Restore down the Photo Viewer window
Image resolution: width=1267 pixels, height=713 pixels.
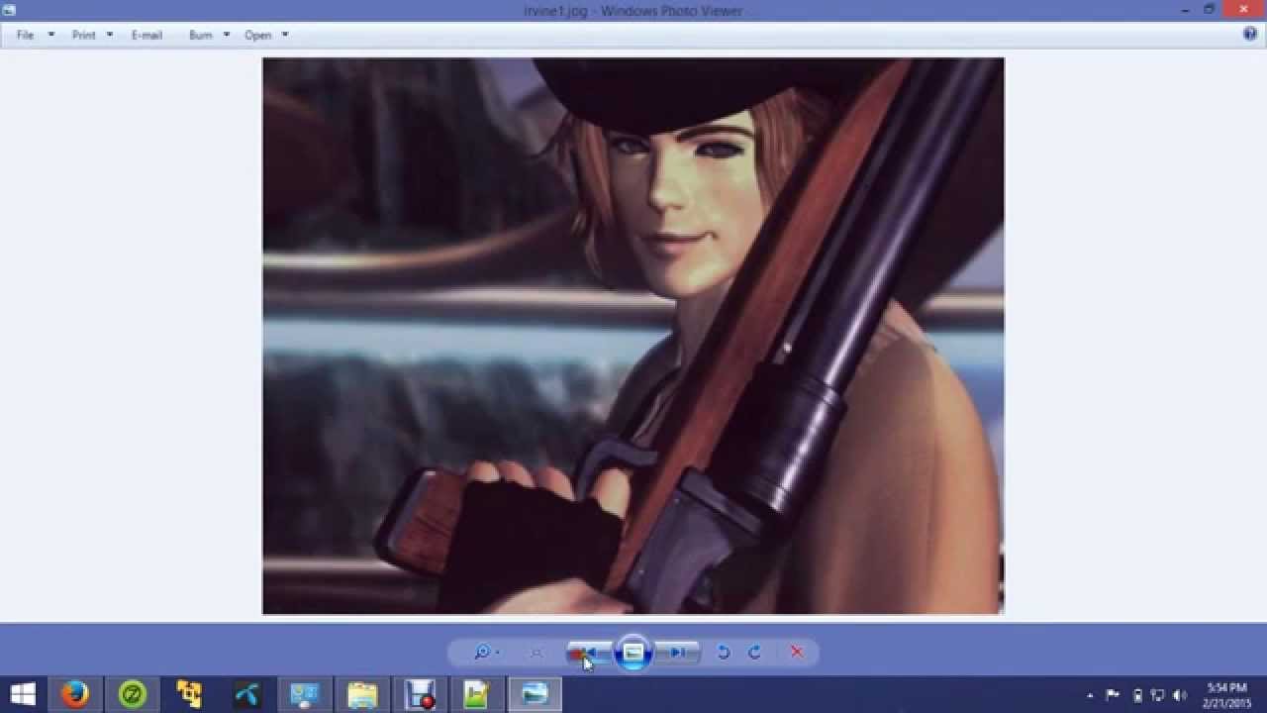tap(1209, 10)
